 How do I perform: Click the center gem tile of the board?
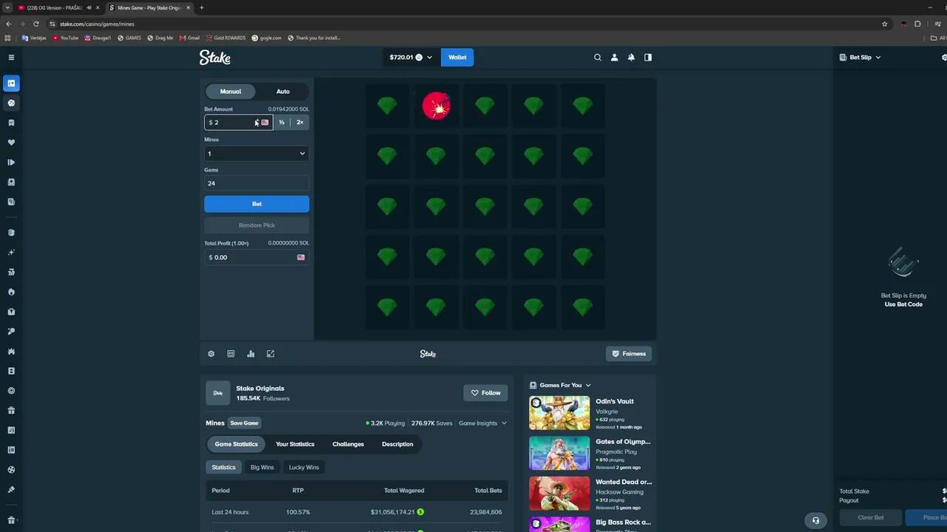[x=485, y=206]
